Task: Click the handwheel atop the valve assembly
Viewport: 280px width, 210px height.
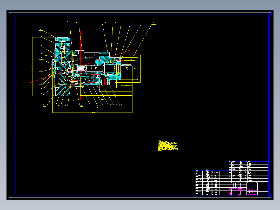Action: coord(63,39)
